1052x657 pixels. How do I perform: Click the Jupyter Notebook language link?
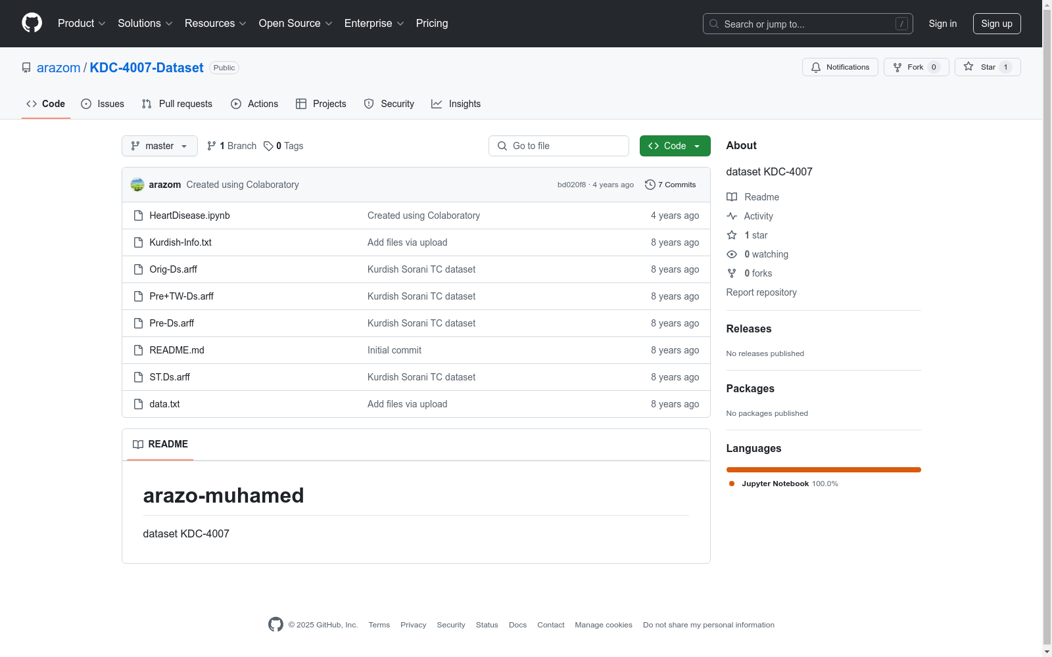click(x=784, y=484)
